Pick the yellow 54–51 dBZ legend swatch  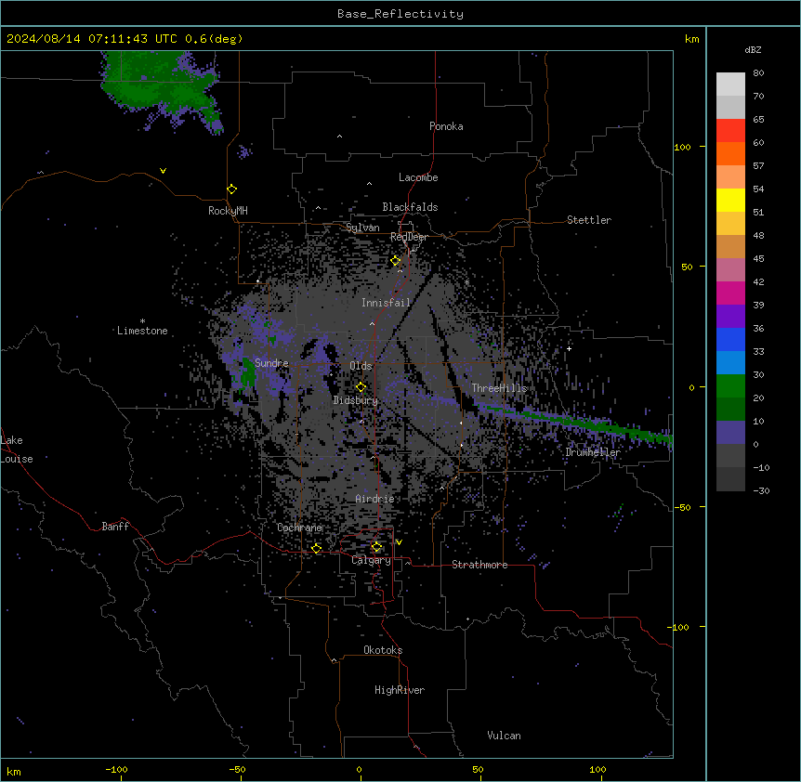point(730,201)
